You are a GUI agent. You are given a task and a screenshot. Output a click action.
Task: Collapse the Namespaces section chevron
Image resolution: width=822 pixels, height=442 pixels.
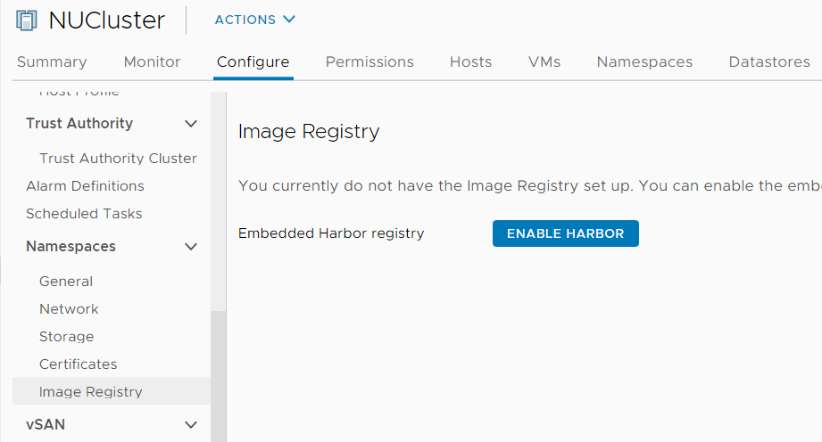(191, 247)
